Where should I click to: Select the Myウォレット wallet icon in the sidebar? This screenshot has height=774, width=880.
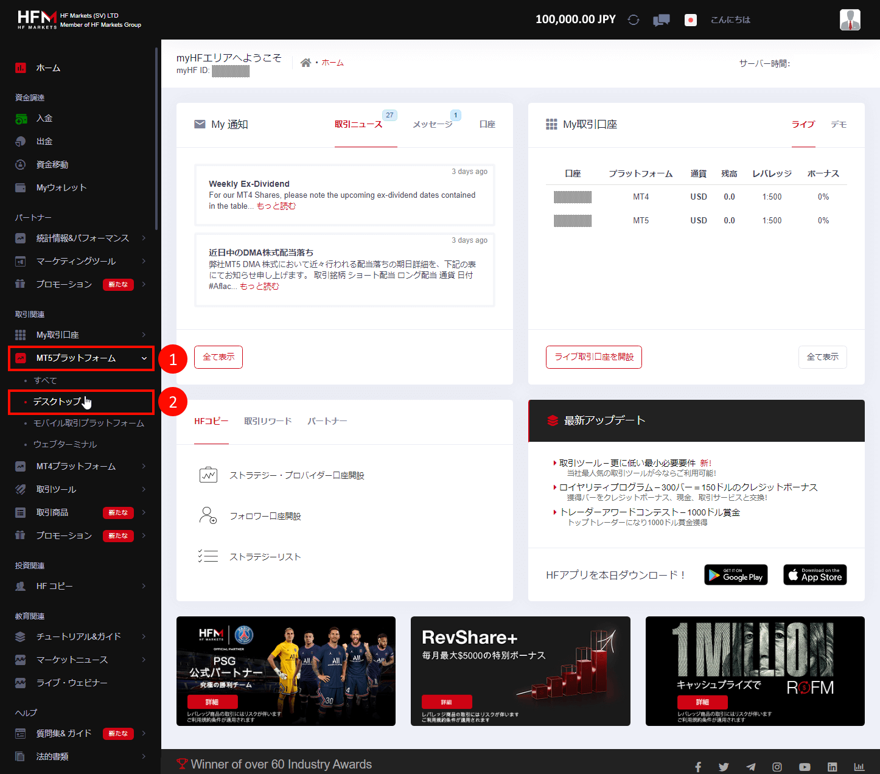[x=21, y=187]
